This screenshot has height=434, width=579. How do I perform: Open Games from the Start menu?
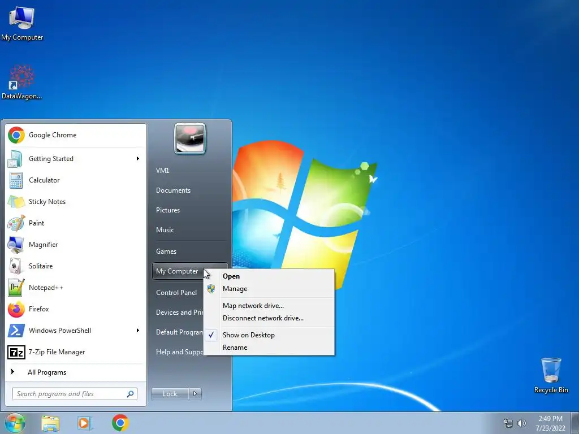pyautogui.click(x=166, y=251)
